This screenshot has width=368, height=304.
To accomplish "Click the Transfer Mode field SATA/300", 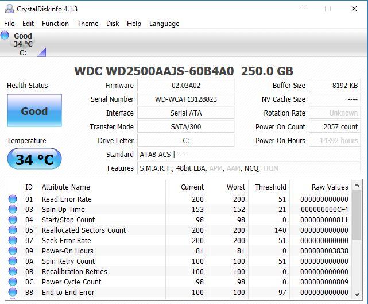I will coord(186,127).
